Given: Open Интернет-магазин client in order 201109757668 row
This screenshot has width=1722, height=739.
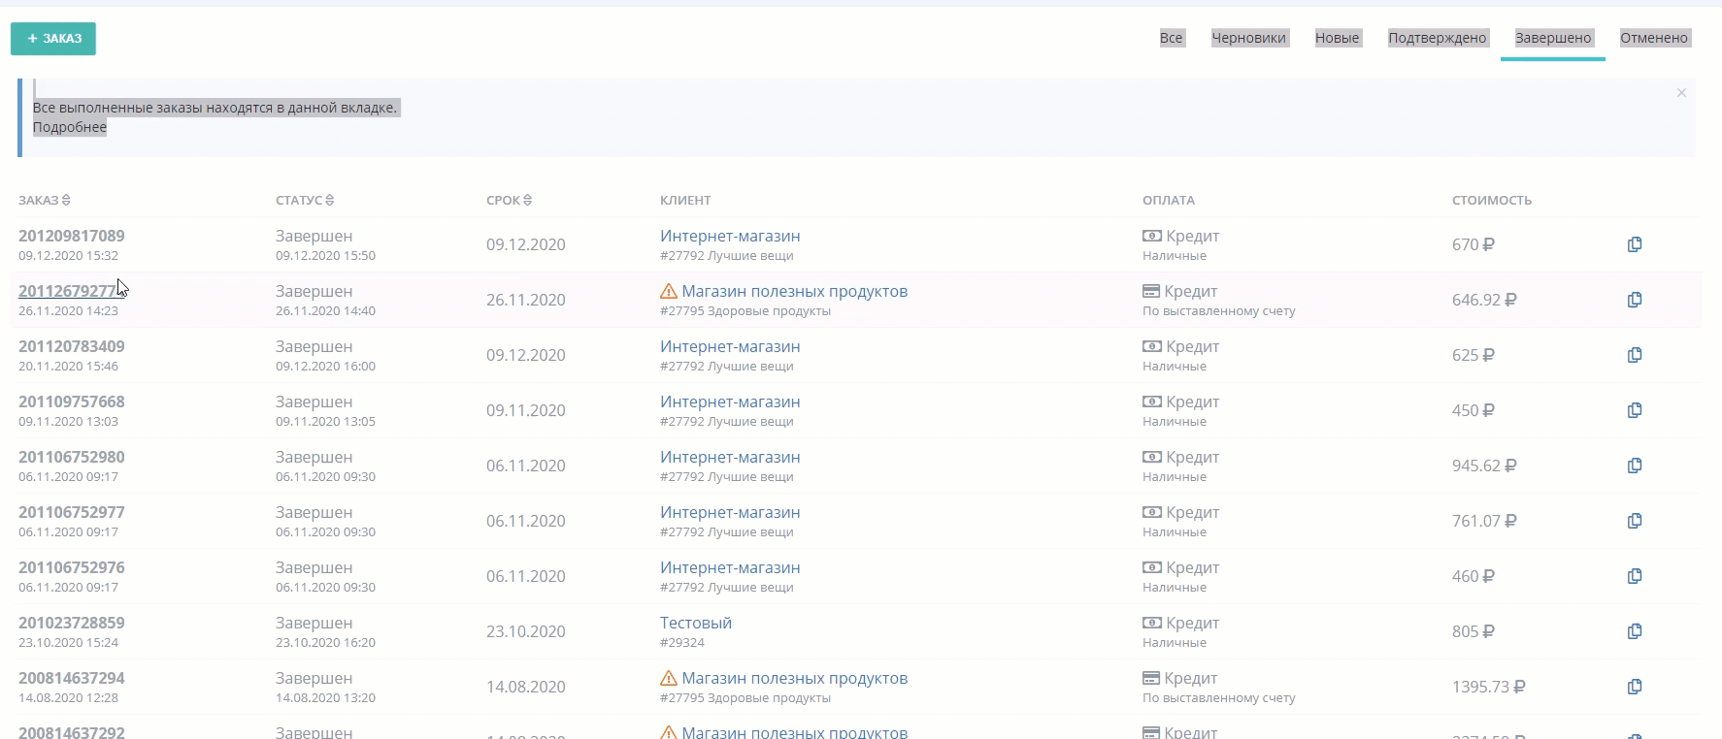Looking at the screenshot, I should point(730,402).
